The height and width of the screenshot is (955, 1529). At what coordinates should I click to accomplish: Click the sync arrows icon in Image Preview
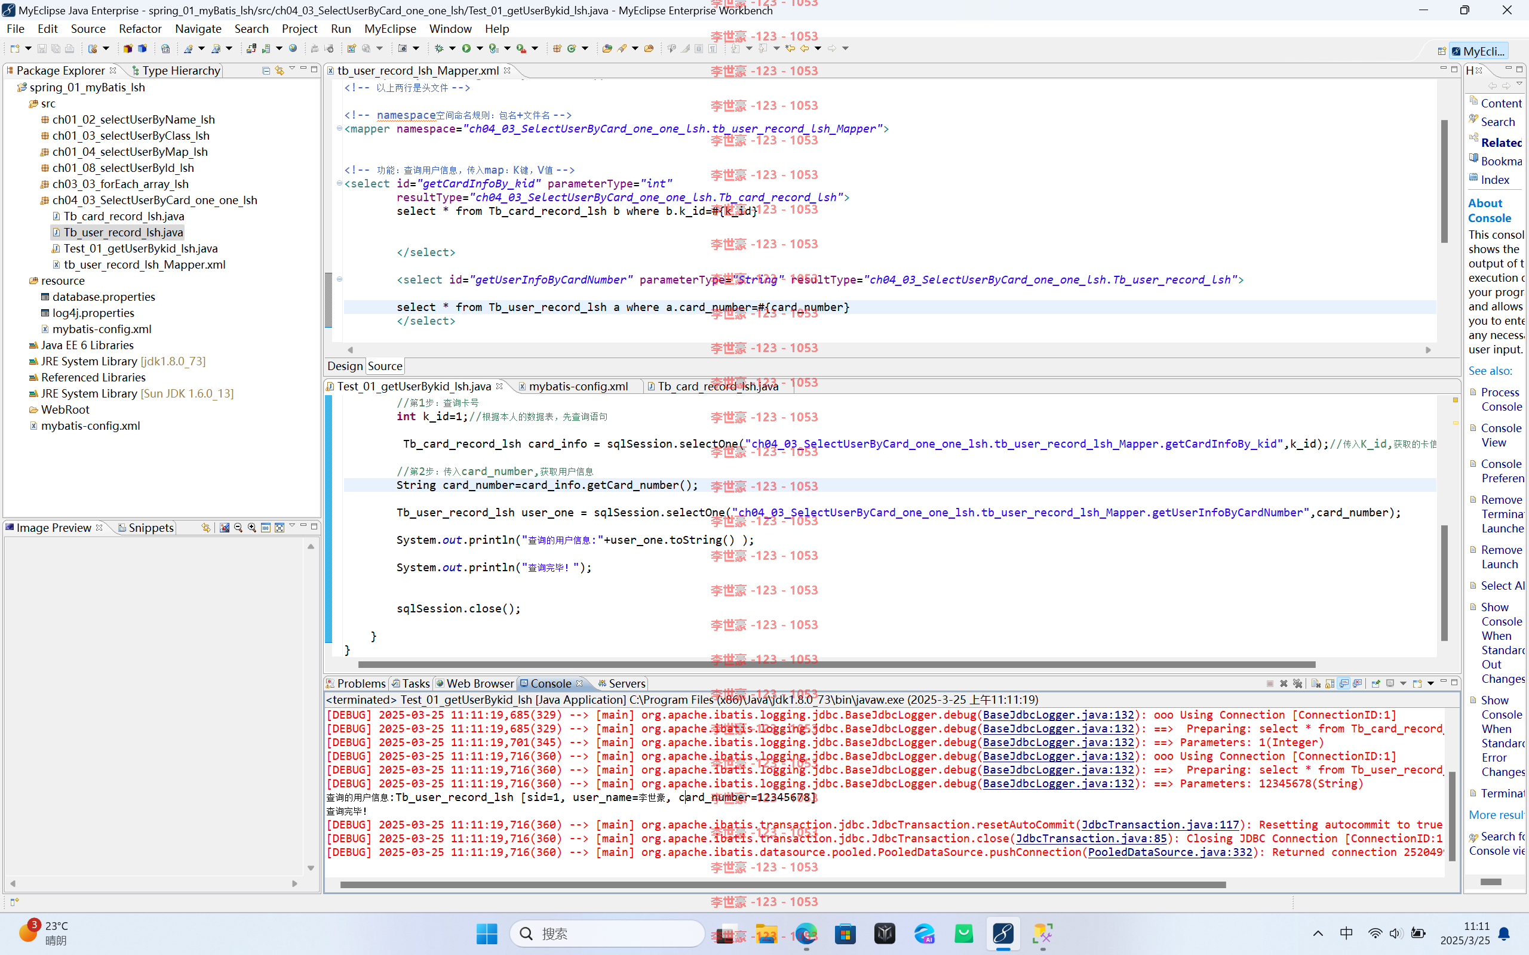point(206,528)
